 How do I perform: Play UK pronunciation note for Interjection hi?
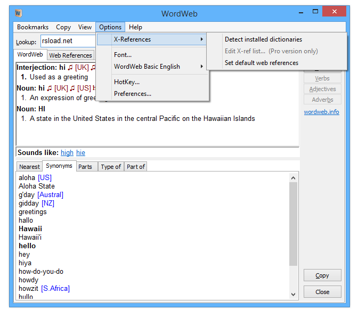70,67
